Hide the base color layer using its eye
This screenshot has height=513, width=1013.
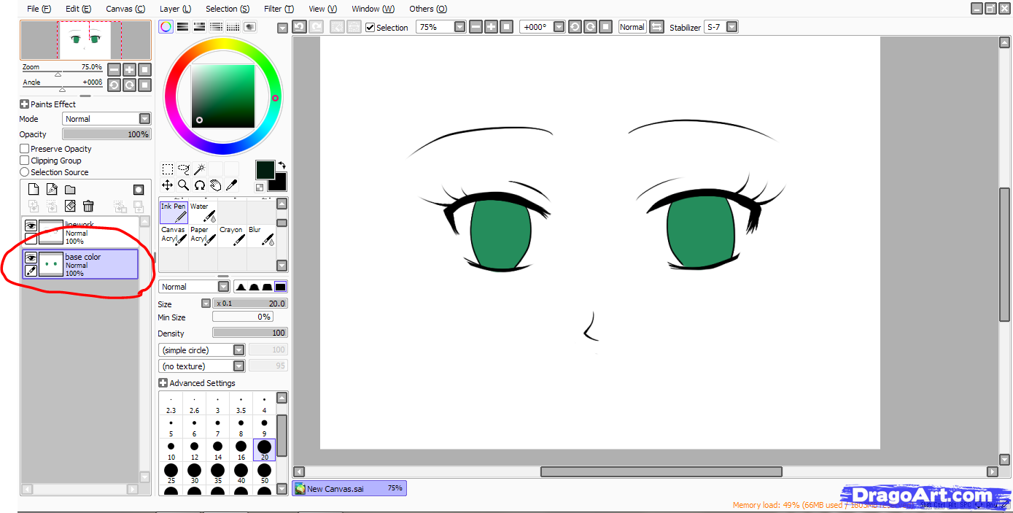click(31, 258)
